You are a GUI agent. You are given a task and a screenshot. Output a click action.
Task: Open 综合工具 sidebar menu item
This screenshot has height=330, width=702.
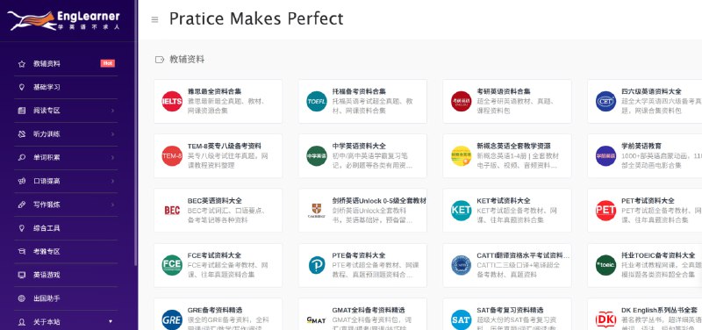(66, 228)
